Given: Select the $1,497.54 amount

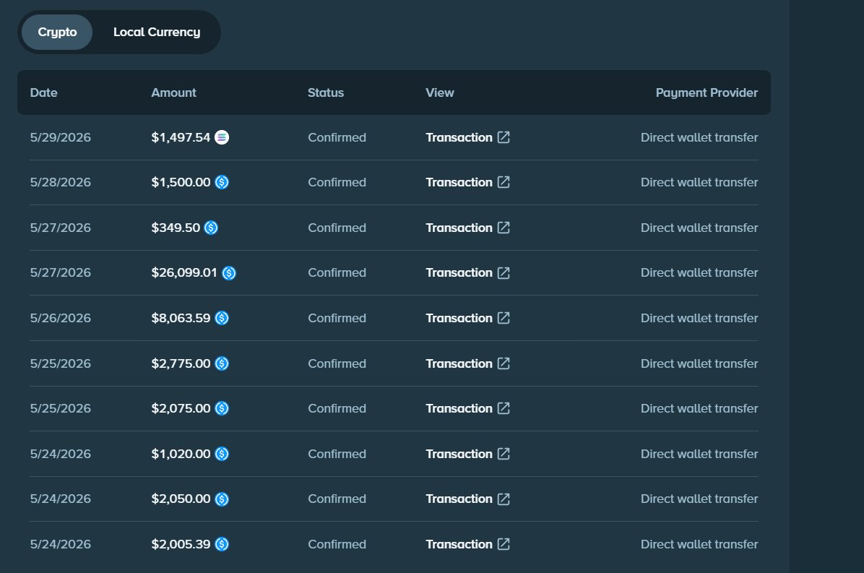Looking at the screenshot, I should (181, 137).
